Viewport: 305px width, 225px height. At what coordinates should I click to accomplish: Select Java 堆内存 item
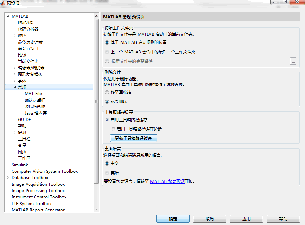(x=36, y=113)
